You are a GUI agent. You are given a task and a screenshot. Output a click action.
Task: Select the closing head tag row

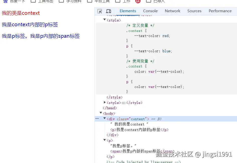[110, 108]
